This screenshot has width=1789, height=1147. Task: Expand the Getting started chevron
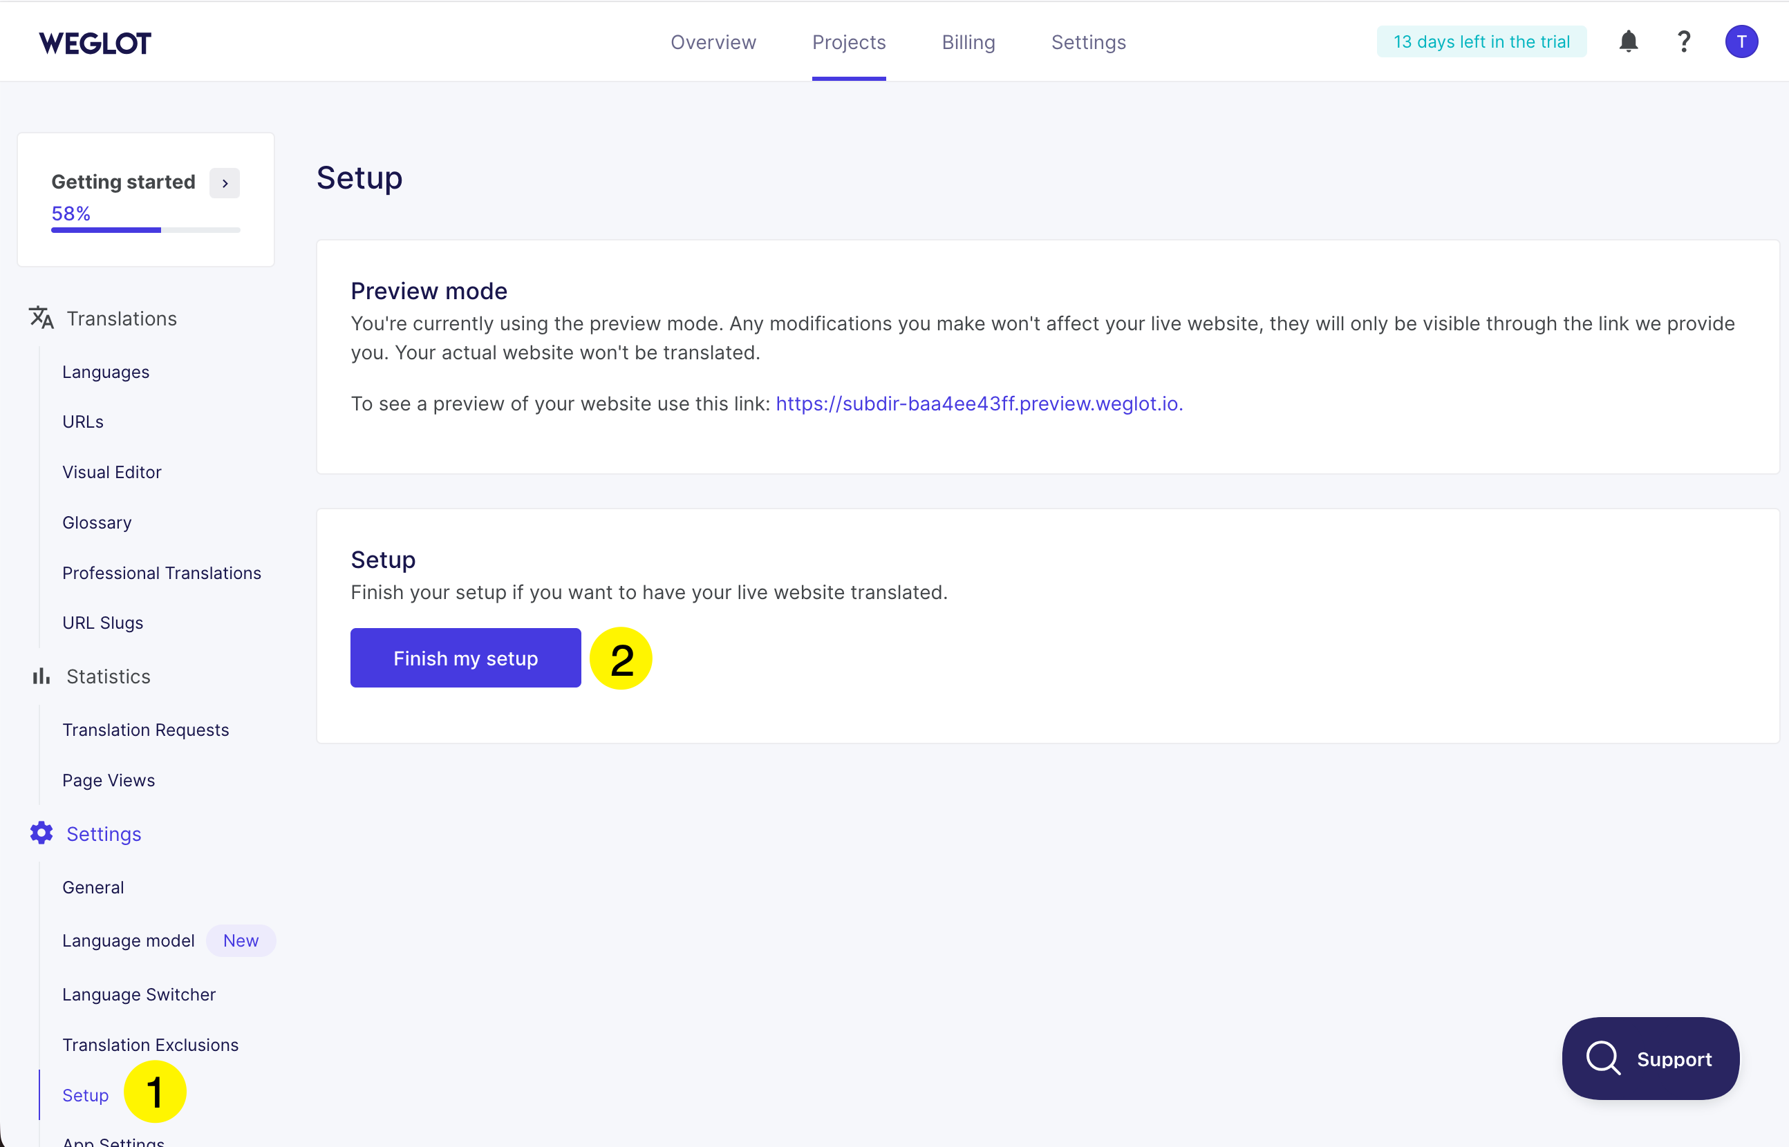[x=224, y=183]
